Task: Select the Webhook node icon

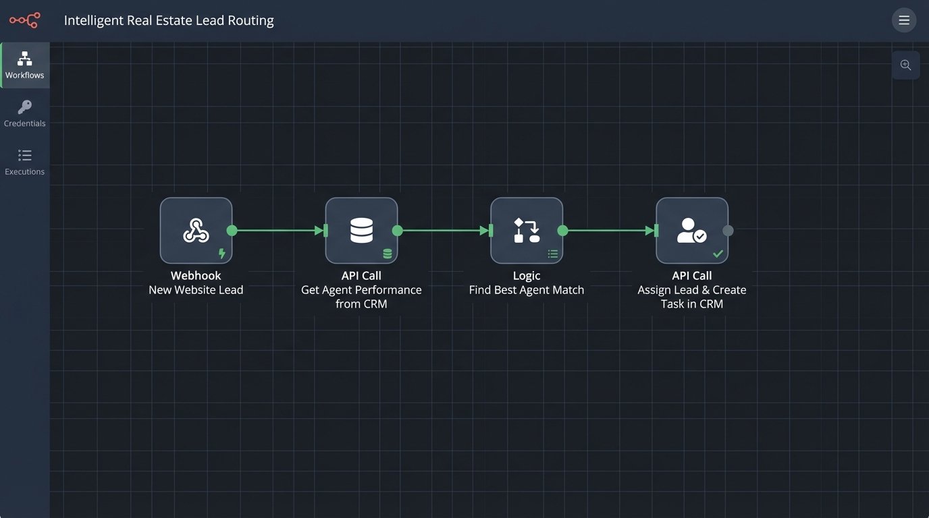Action: point(196,231)
